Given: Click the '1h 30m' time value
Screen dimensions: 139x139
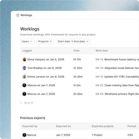Looking at the screenshot, I should point(78,68).
